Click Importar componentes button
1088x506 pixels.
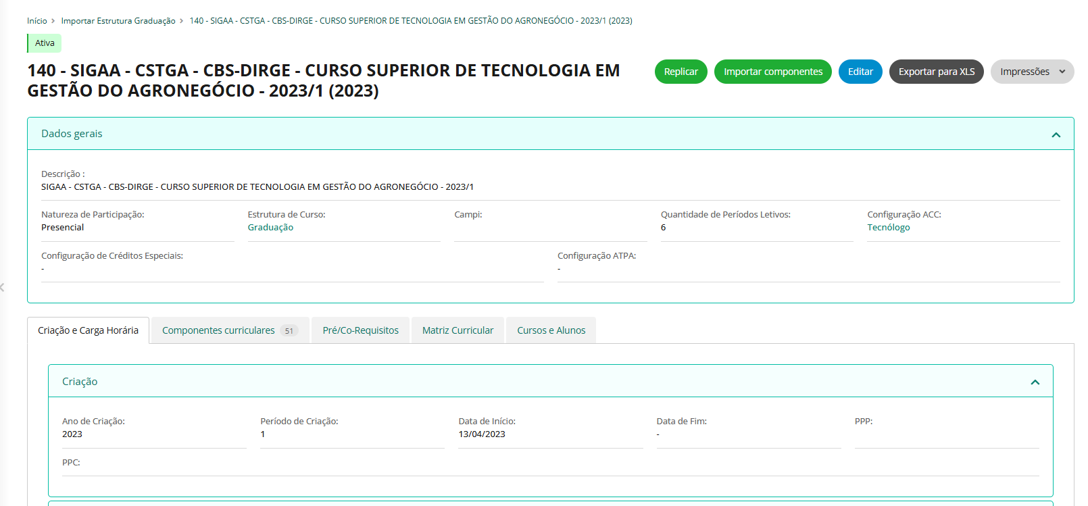pos(773,72)
